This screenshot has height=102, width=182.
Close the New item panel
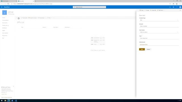(180, 10)
